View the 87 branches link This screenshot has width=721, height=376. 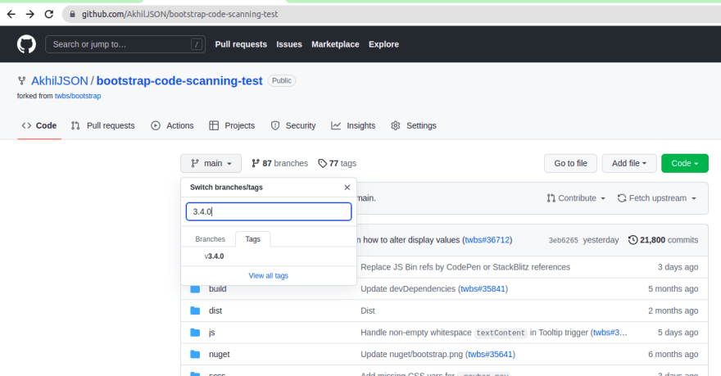(x=279, y=163)
